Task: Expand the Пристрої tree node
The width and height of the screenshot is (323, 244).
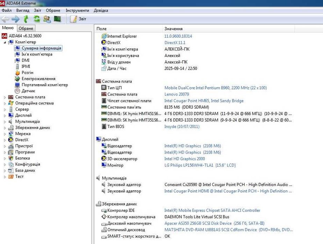Action: [x=5, y=146]
